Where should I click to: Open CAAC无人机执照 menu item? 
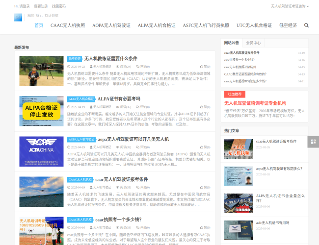68,25
